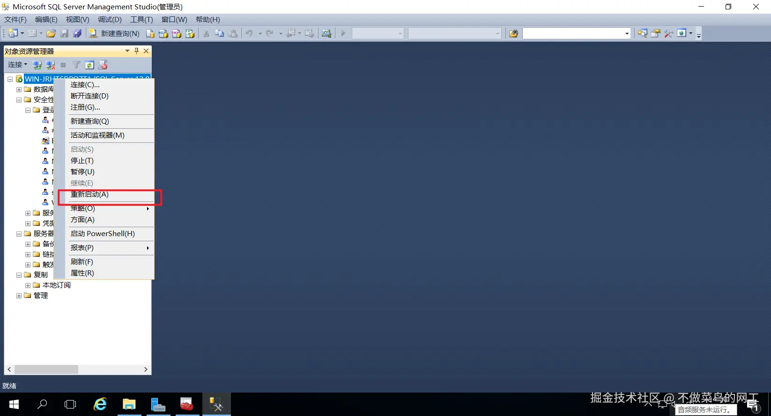Close the 对象资源管理器 panel
771x416 pixels.
[146, 51]
